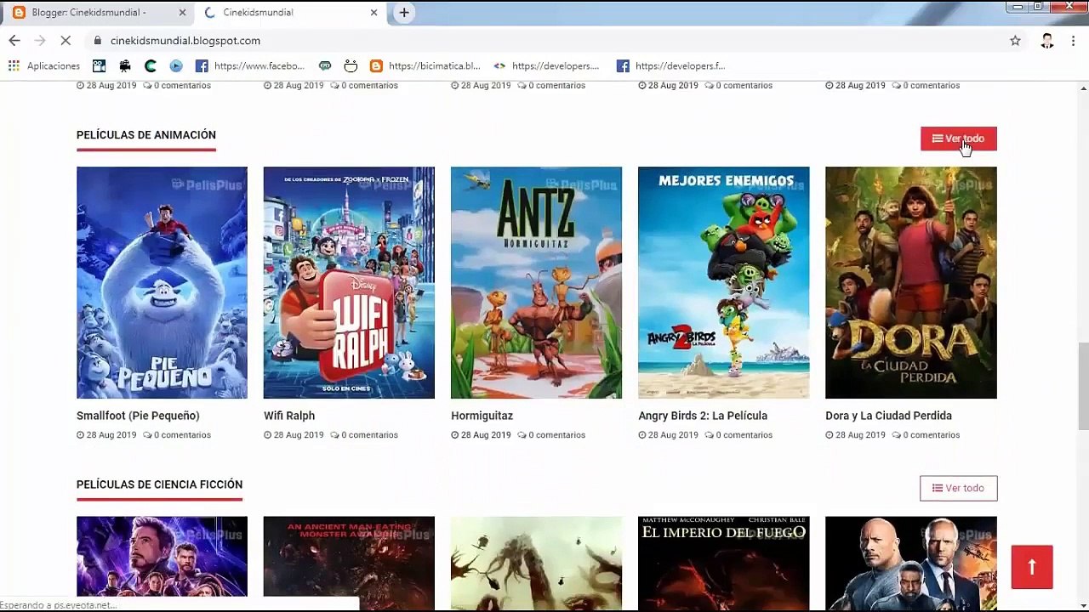
Task: Click 0 comentarios under Angry Birds 2
Action: (738, 434)
